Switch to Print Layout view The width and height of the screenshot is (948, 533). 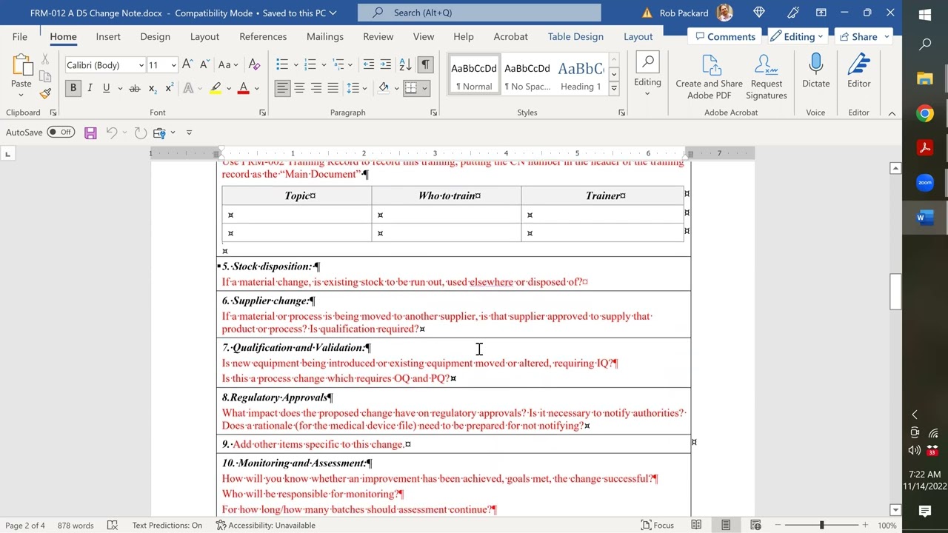pyautogui.click(x=726, y=525)
